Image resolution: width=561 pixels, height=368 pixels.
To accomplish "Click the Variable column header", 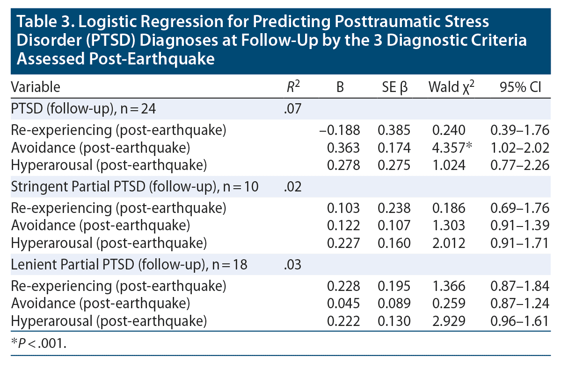I will 36,87.
